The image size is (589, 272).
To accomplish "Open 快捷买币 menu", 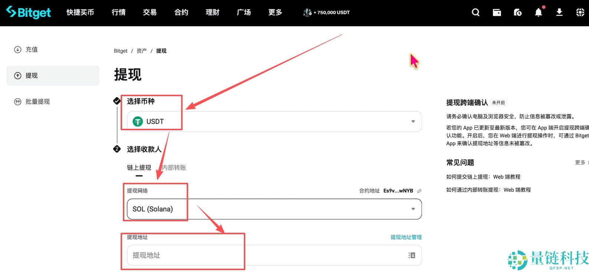I will 80,13.
